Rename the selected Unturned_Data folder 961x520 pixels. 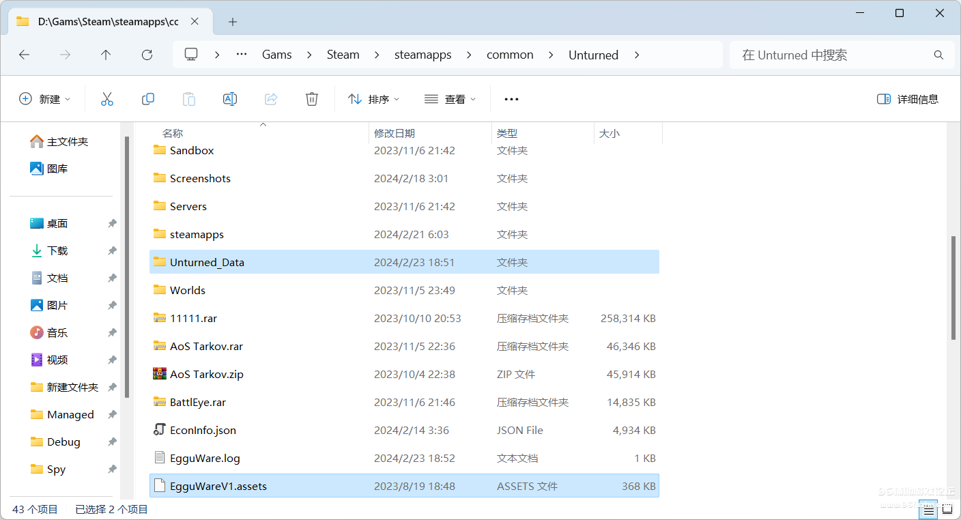(x=230, y=98)
